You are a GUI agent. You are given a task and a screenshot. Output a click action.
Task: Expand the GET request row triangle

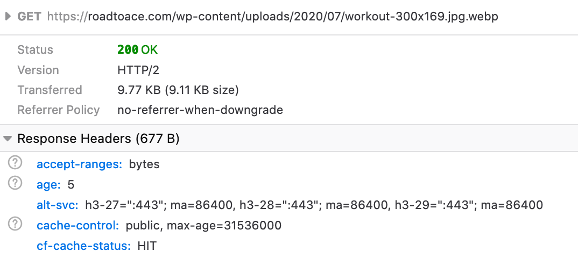coord(8,16)
